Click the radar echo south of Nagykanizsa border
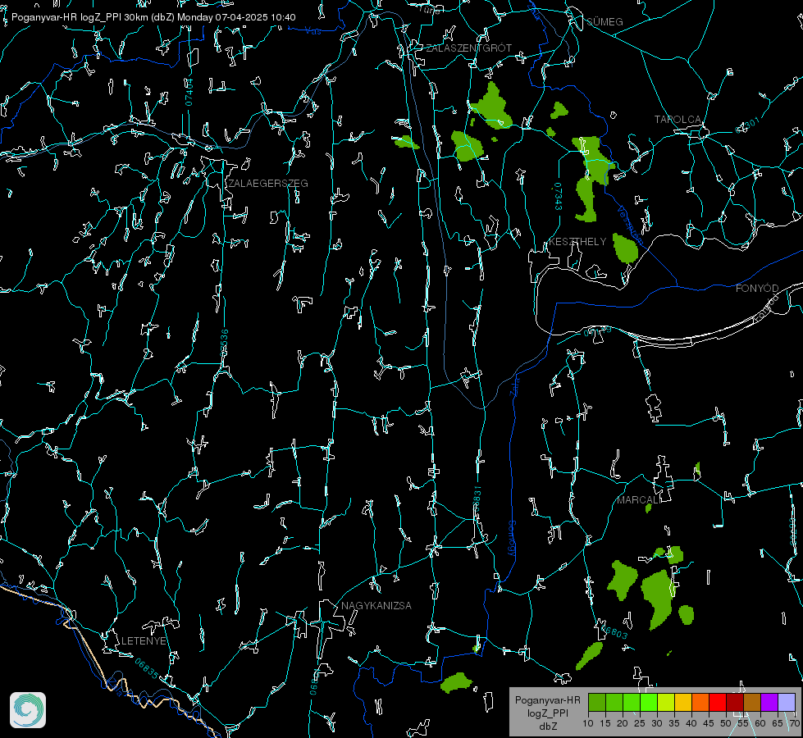The height and width of the screenshot is (738, 803). tap(455, 682)
